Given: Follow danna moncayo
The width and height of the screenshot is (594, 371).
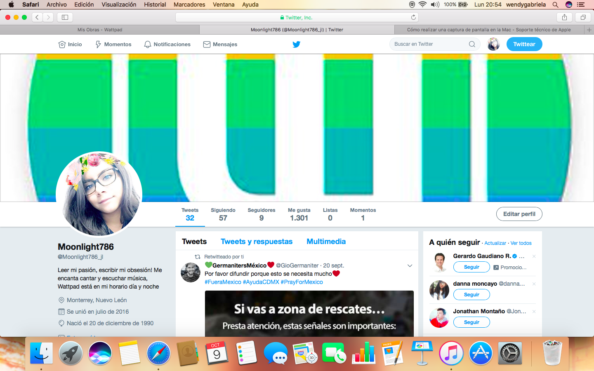Looking at the screenshot, I should tap(471, 295).
